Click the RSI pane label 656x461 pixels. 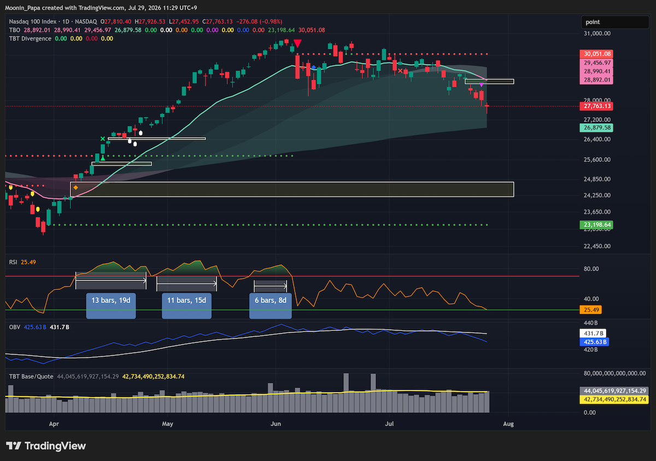tap(13, 262)
